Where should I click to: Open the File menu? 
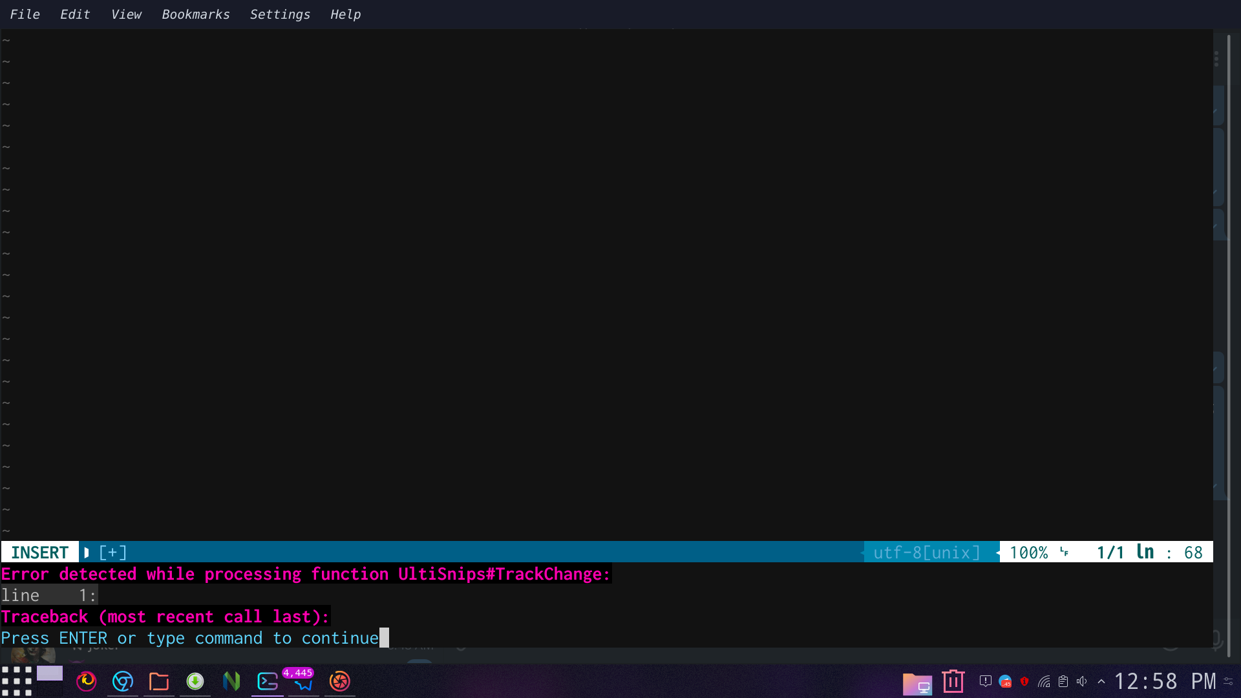coord(25,14)
